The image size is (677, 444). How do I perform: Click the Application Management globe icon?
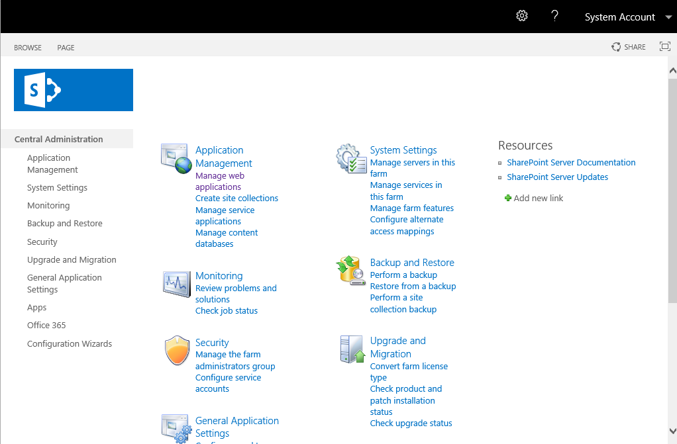click(176, 158)
